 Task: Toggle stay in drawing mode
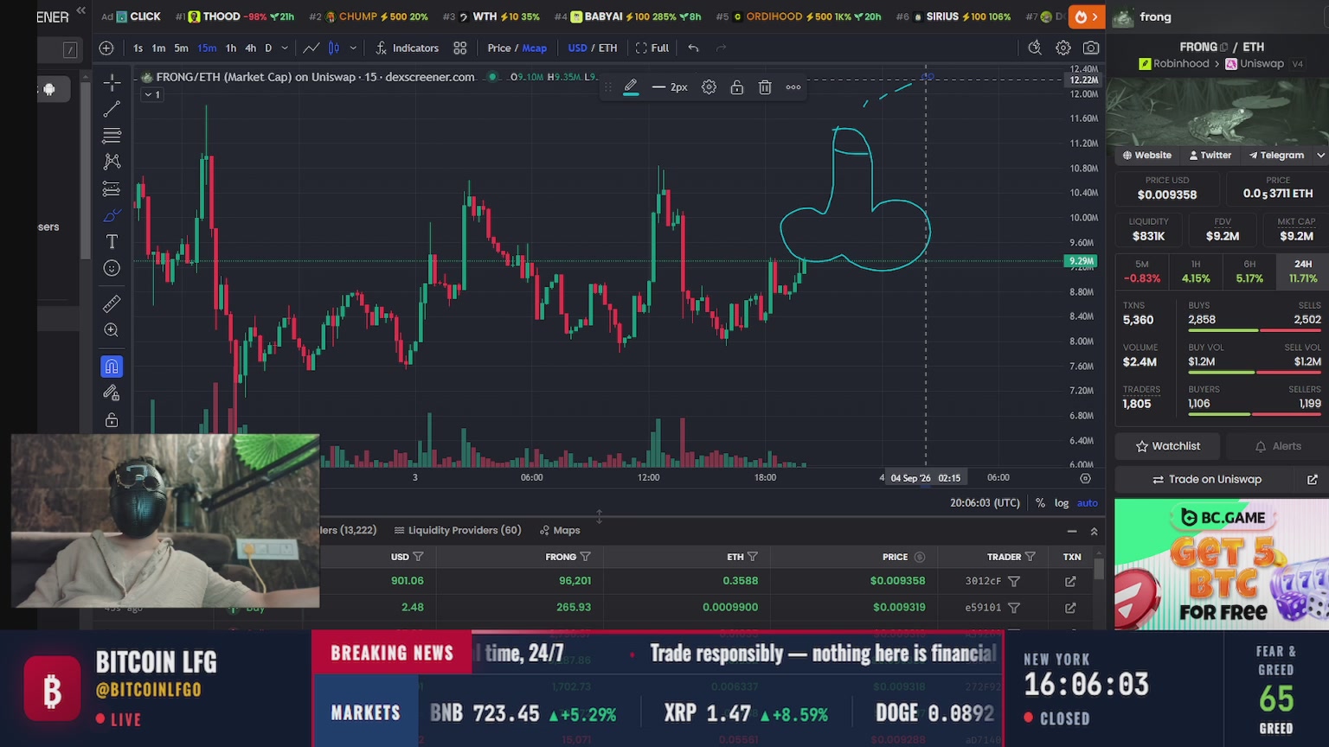point(112,393)
